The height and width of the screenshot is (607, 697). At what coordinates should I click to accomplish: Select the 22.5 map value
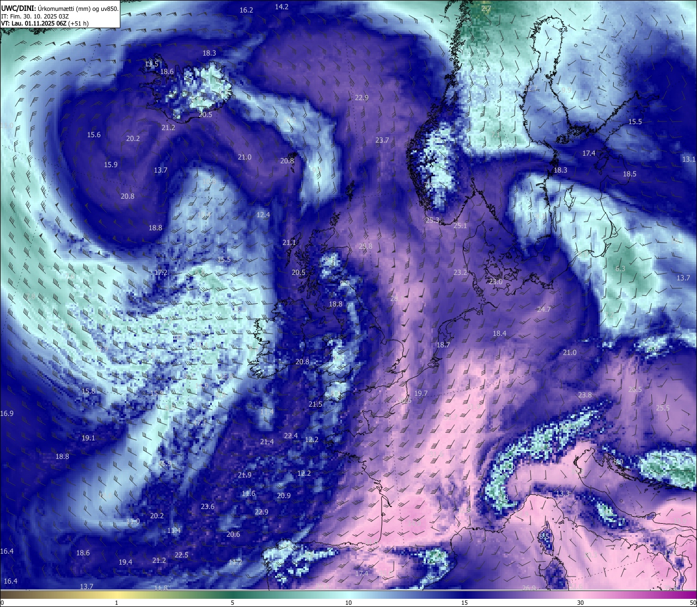pos(181,555)
